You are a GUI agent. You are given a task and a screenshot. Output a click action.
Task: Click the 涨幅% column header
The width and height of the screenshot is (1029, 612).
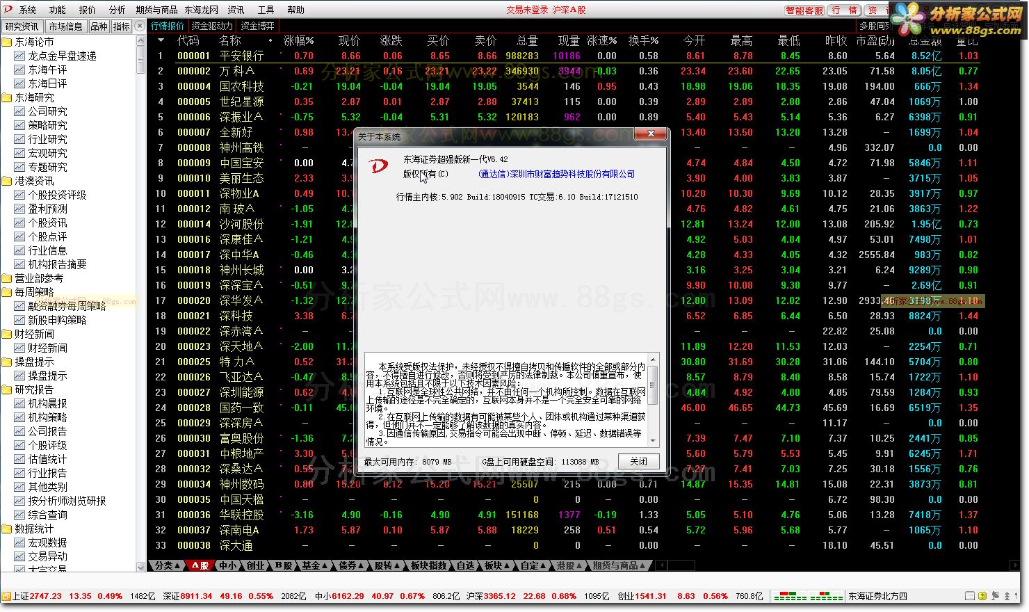click(299, 41)
